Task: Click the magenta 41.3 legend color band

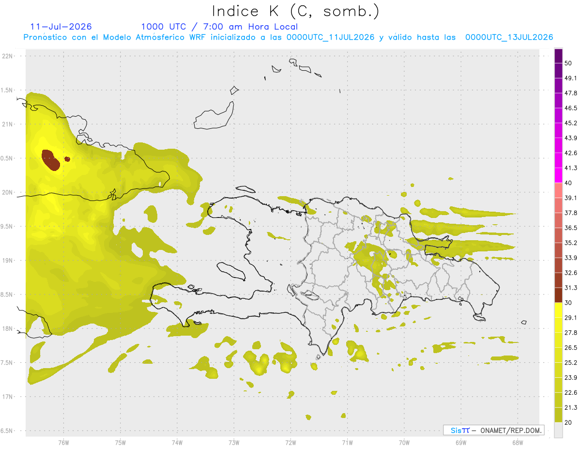Action: [x=558, y=175]
